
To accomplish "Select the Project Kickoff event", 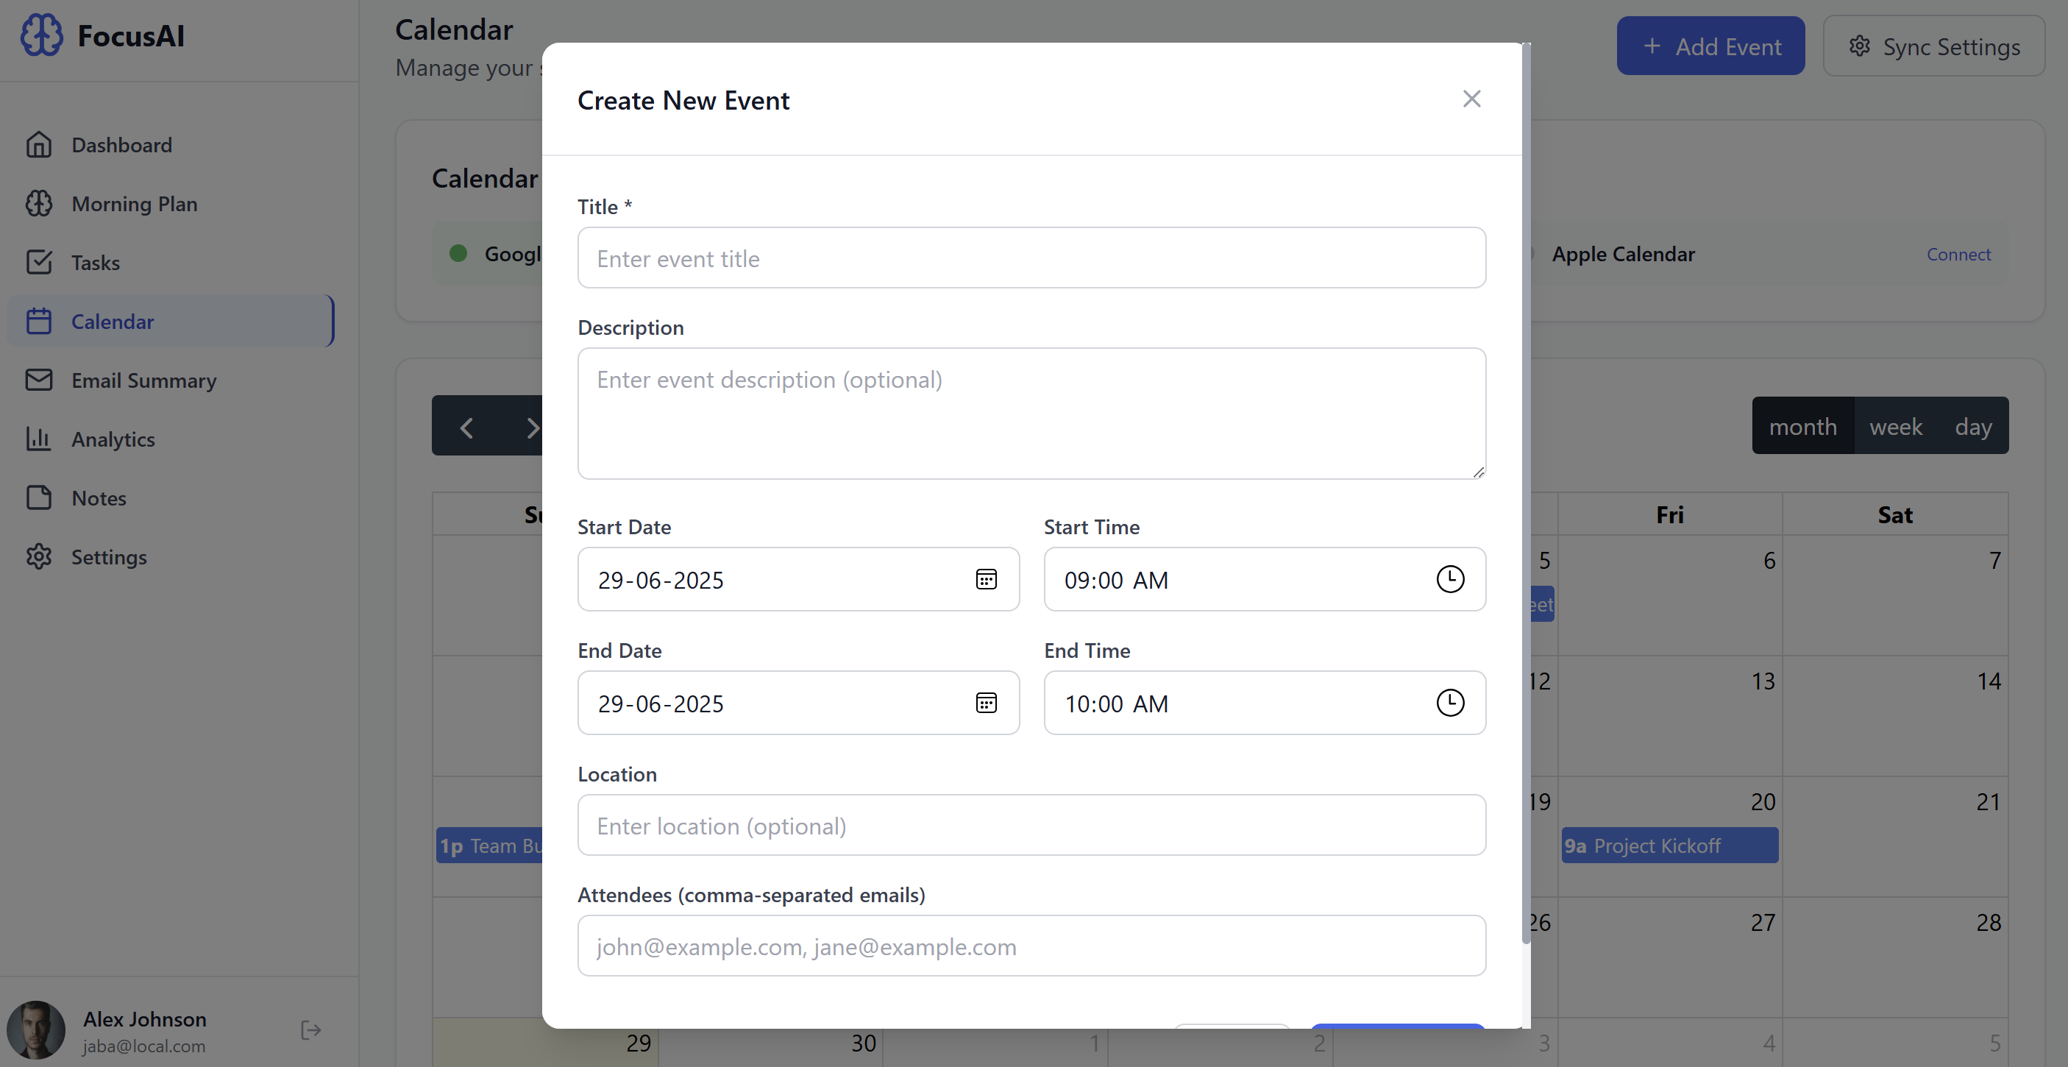I will [1670, 846].
